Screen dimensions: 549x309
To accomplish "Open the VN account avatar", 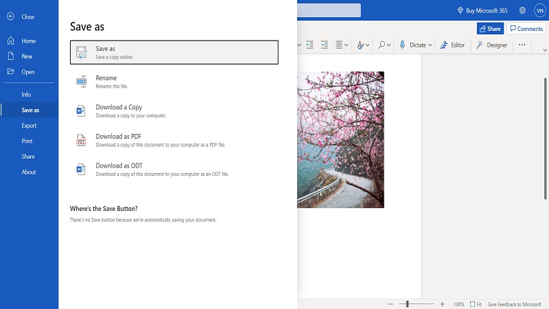I will pos(540,10).
